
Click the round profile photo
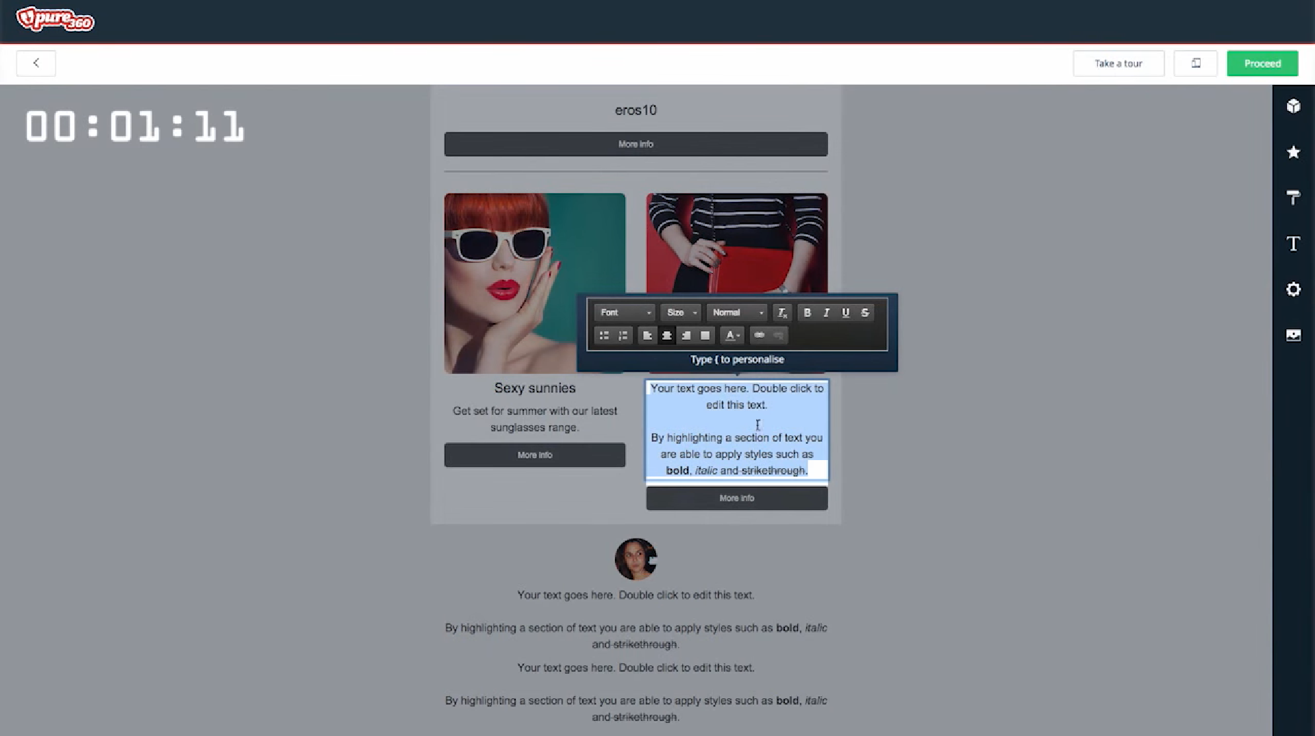(636, 559)
